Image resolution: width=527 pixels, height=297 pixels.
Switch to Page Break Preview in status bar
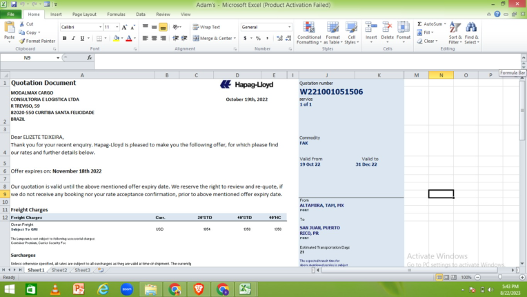(x=454, y=278)
